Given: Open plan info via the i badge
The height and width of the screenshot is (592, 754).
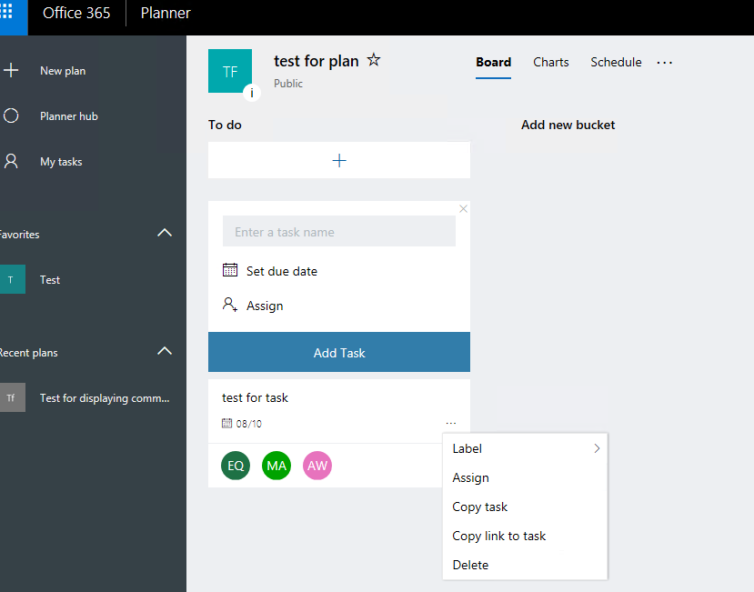Looking at the screenshot, I should pos(252,93).
